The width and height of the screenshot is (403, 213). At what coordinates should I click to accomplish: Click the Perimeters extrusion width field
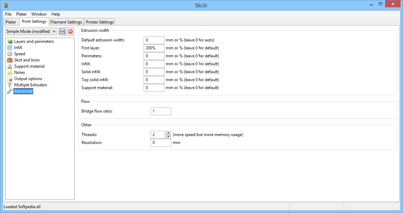(154, 56)
